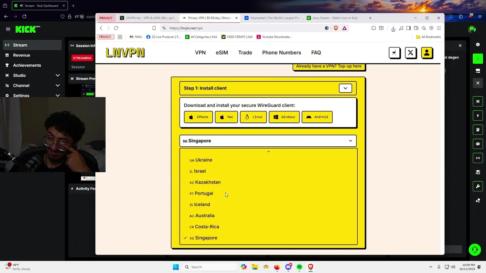Select the checked Singapore option in list
This screenshot has width=486, height=273.
[203, 238]
